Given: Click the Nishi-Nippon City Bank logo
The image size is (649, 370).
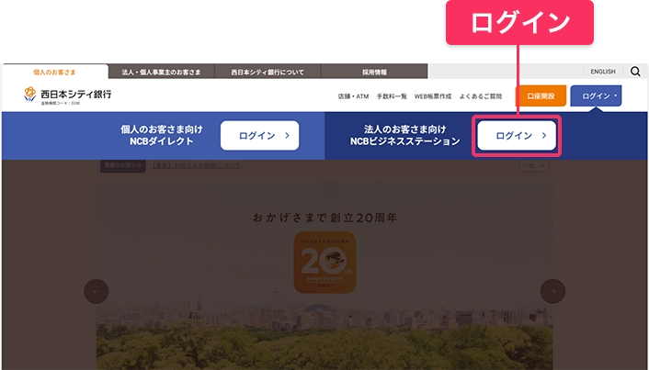Looking at the screenshot, I should (67, 95).
